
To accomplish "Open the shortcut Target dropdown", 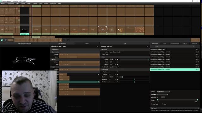I will (x=163, y=92).
